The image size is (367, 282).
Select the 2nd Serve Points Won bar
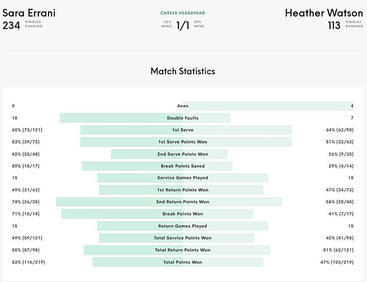pyautogui.click(x=169, y=154)
